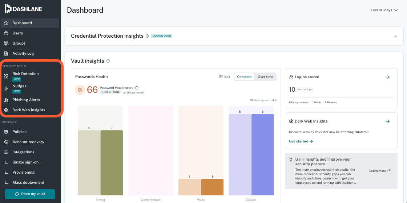Go to Dashboard in the sidebar
This screenshot has width=407, height=203.
click(x=30, y=23)
